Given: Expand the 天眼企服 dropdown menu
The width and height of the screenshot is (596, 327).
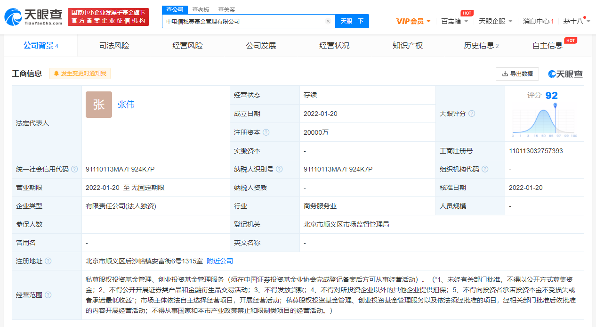Looking at the screenshot, I should pos(496,21).
